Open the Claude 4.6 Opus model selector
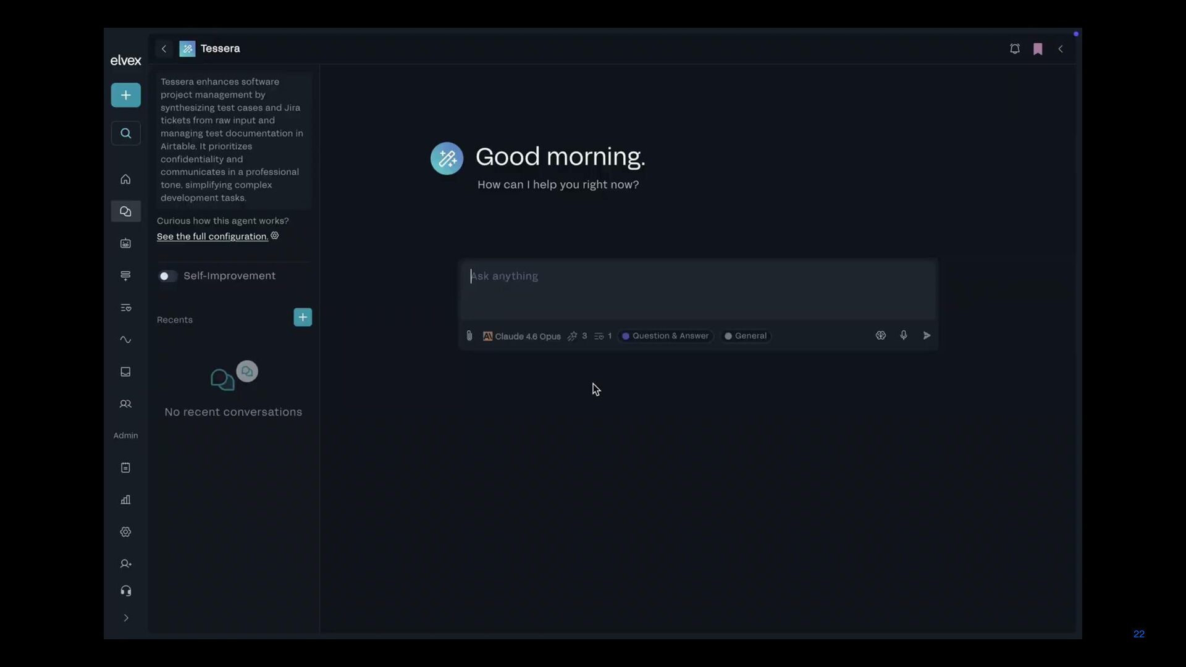 [522, 336]
